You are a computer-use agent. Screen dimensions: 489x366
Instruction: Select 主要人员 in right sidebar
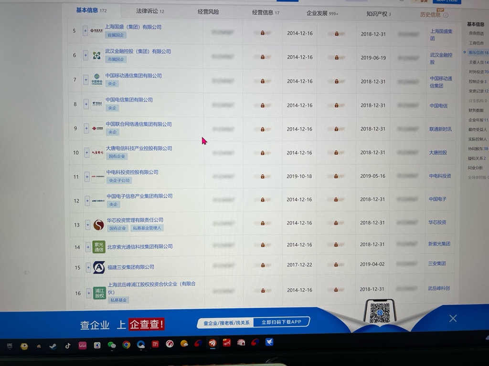tap(478, 62)
